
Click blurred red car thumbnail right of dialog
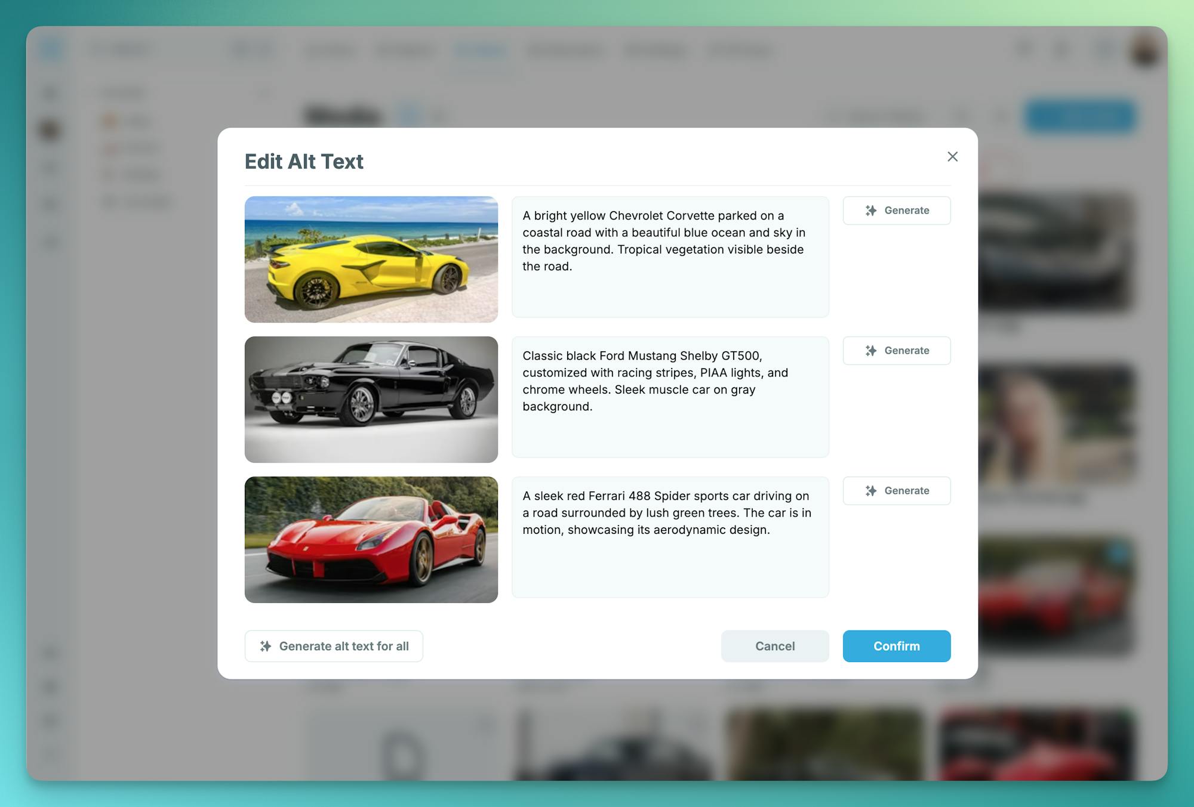coord(1055,596)
